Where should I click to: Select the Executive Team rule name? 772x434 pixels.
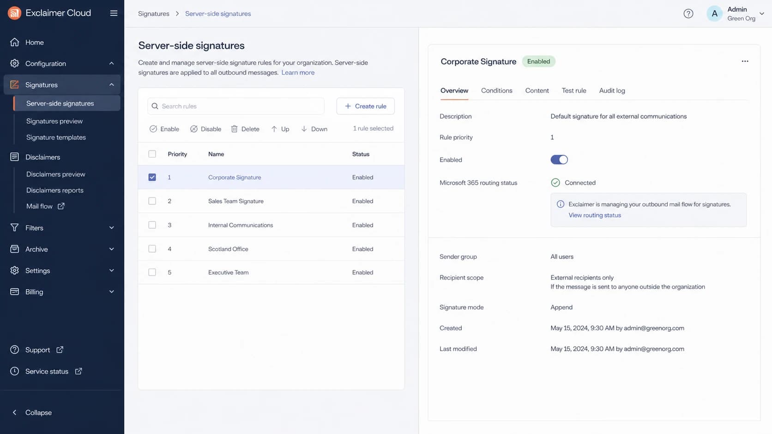click(x=229, y=272)
